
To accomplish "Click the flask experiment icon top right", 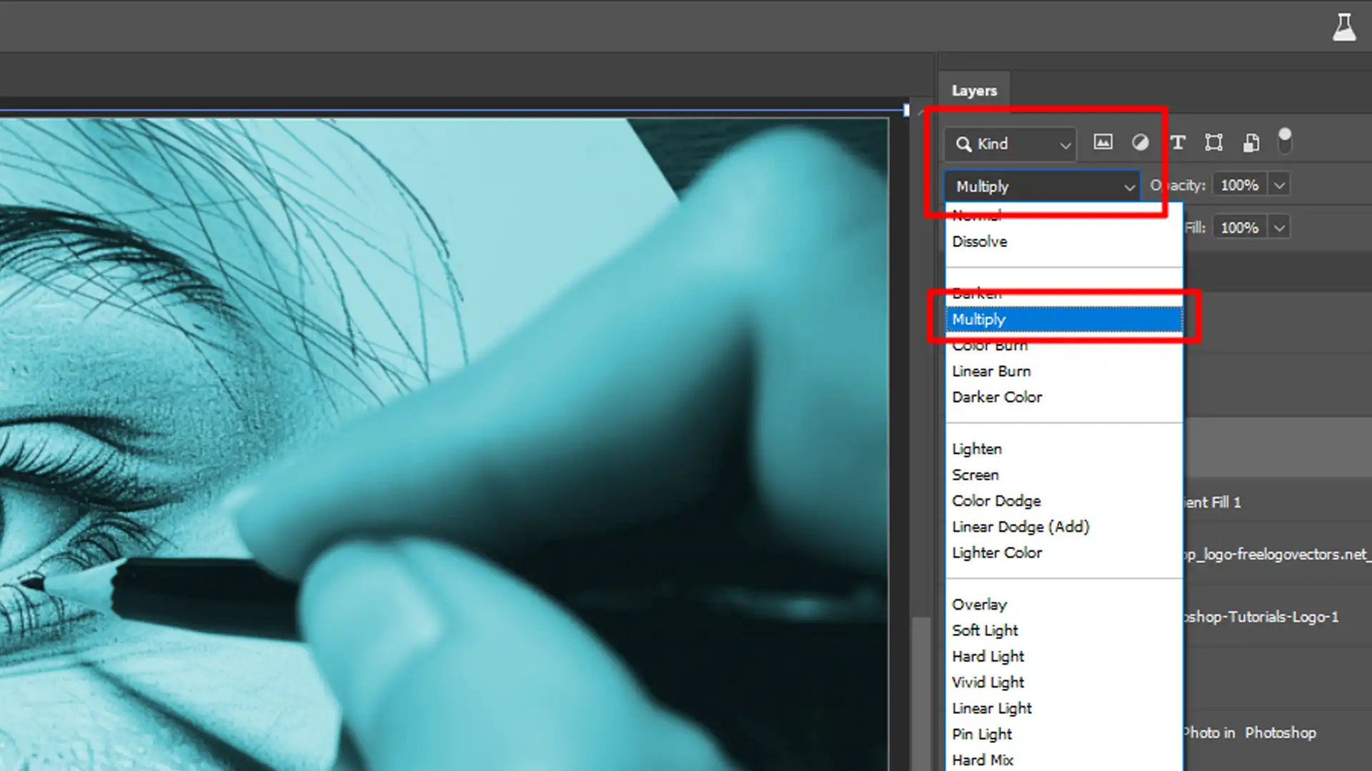I will pyautogui.click(x=1345, y=27).
